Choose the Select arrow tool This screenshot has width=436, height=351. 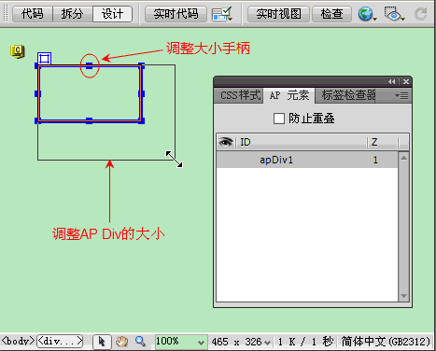(102, 342)
